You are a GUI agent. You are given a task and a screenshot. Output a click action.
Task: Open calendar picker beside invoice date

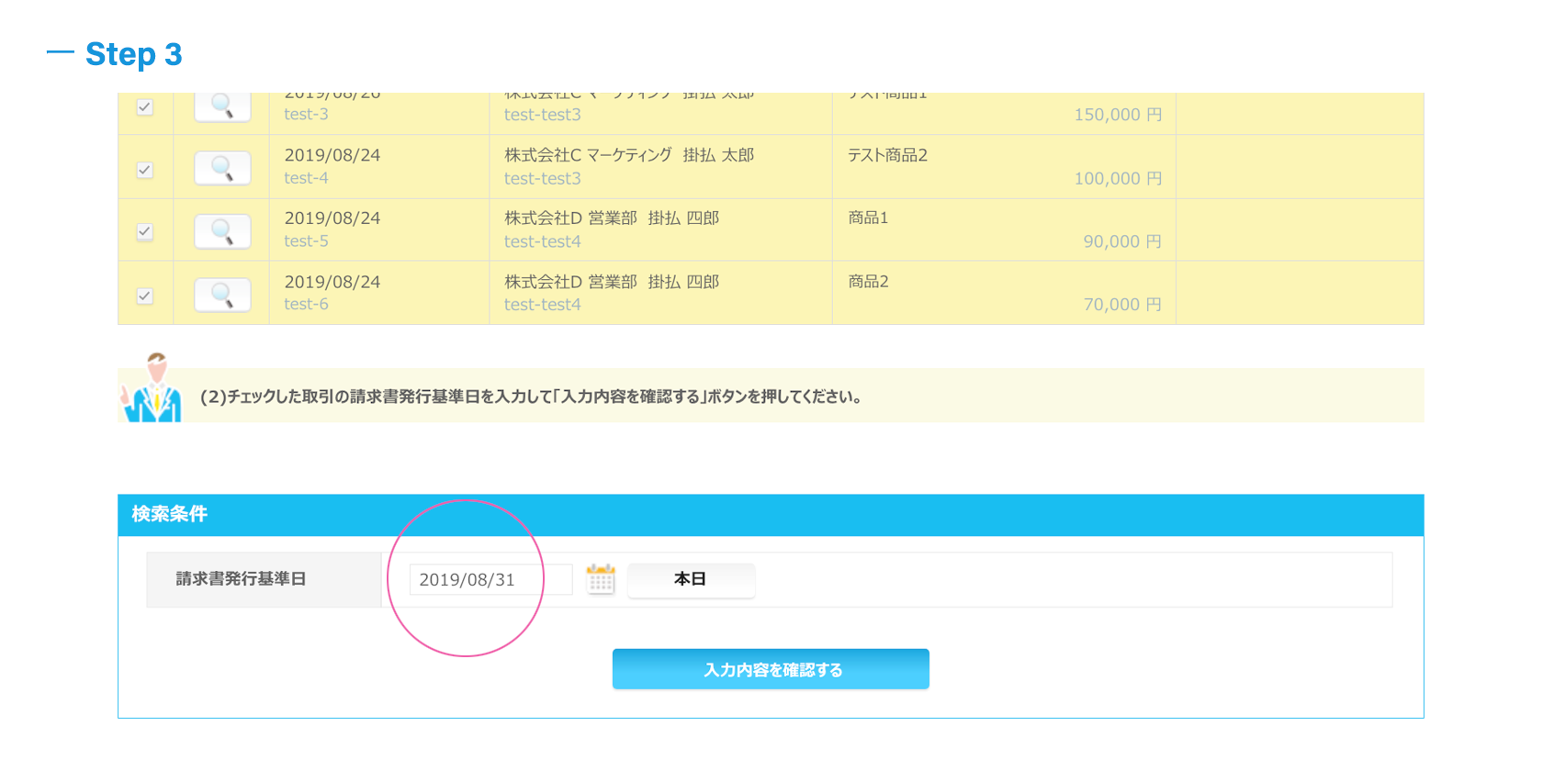click(x=601, y=579)
